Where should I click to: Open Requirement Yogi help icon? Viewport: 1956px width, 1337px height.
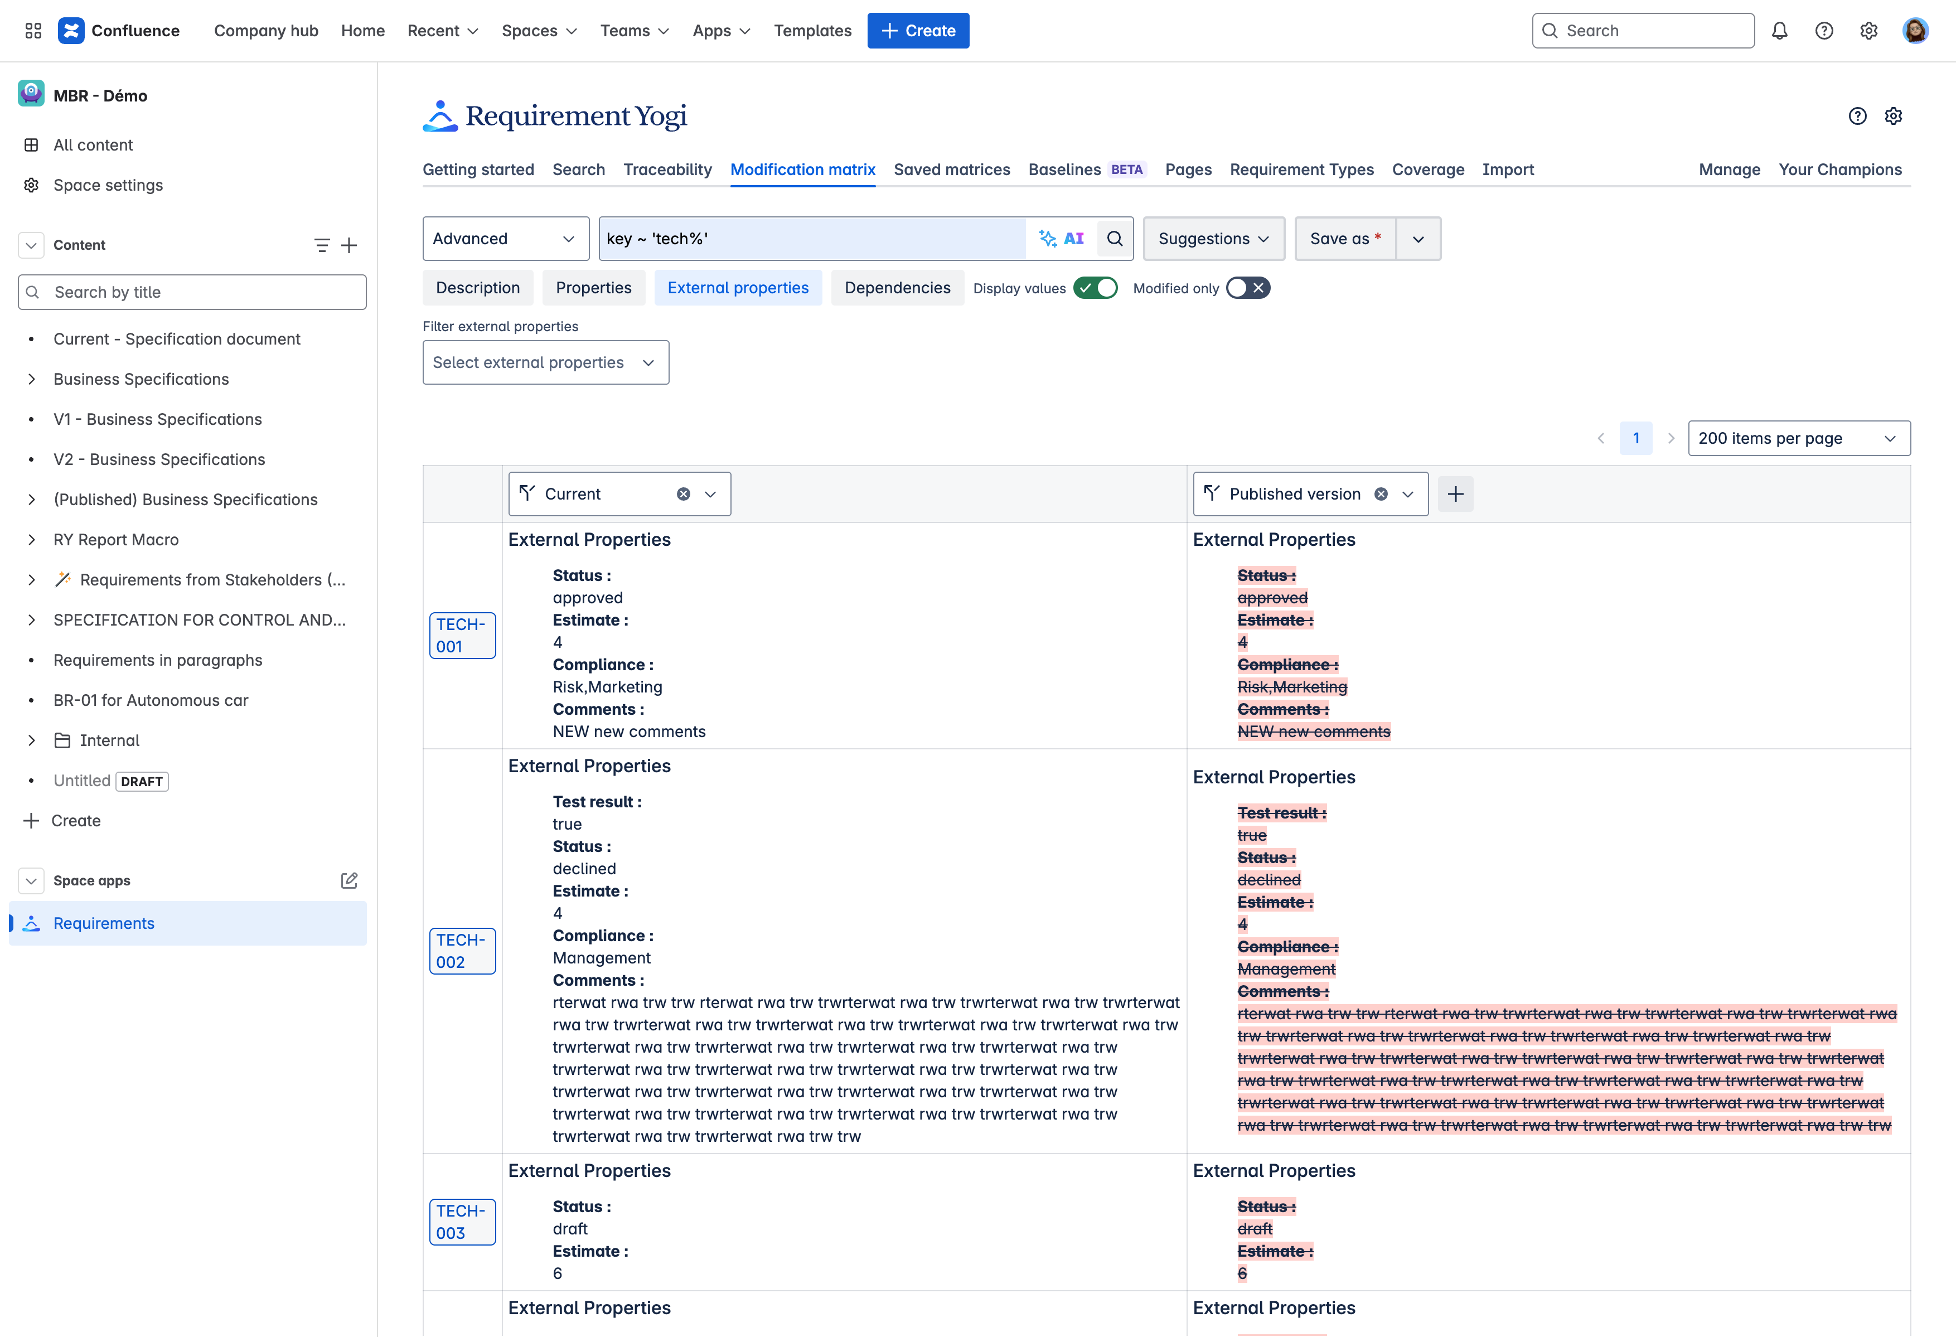pos(1857,116)
